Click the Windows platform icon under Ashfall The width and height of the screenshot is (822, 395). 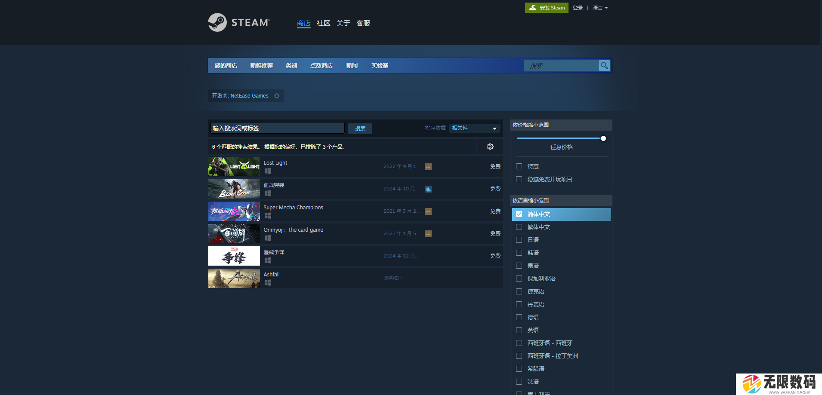click(268, 282)
